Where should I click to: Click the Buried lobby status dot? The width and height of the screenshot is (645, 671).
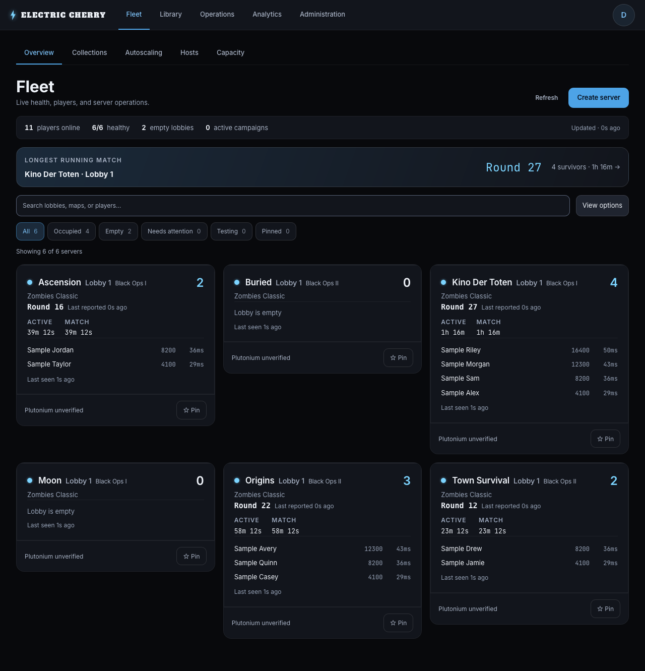click(237, 282)
